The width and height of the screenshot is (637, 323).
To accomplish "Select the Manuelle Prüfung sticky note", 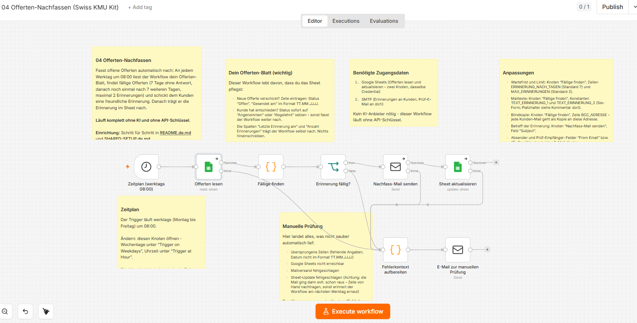I will (325, 256).
